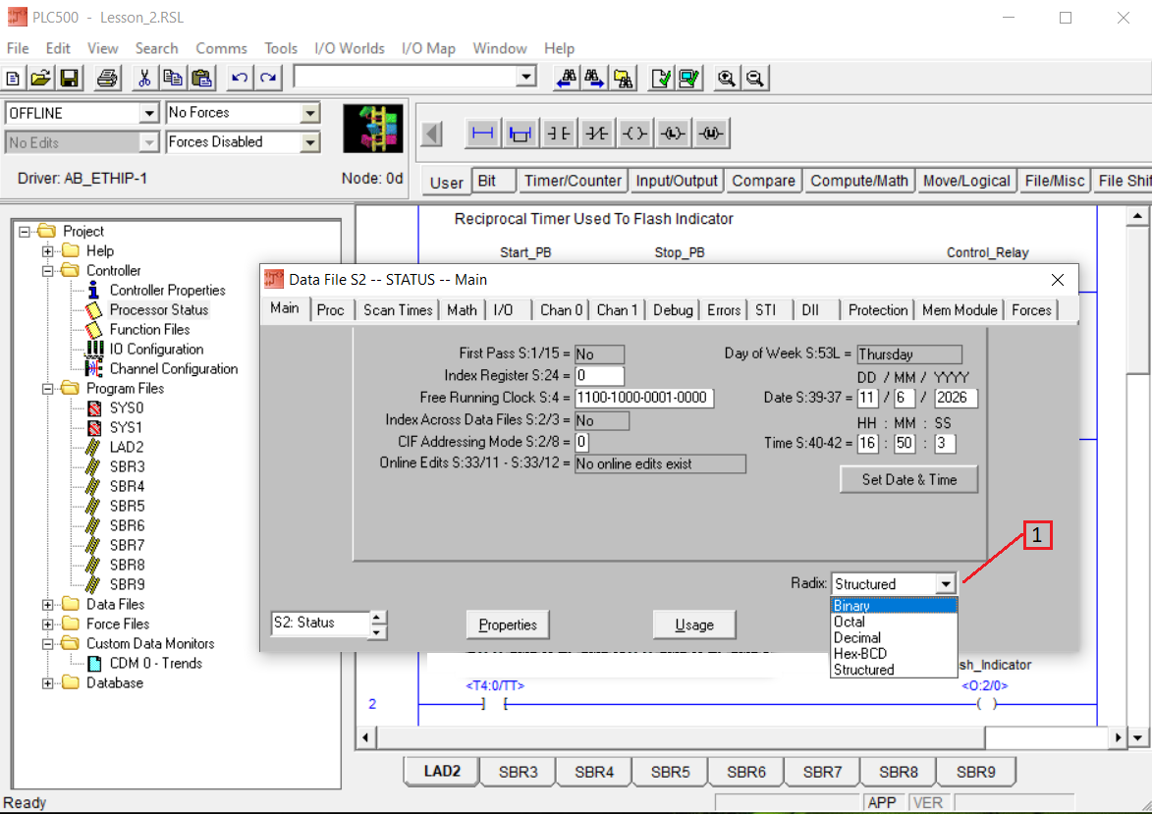Image resolution: width=1152 pixels, height=814 pixels.
Task: Insert an Output Energize coil
Action: point(634,133)
